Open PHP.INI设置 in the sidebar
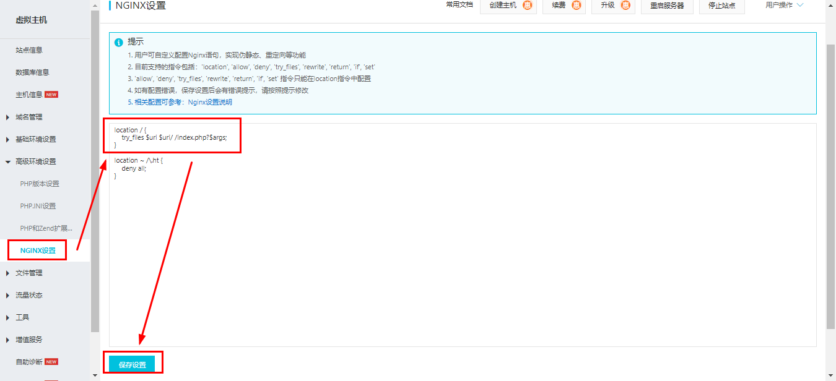 [38, 206]
